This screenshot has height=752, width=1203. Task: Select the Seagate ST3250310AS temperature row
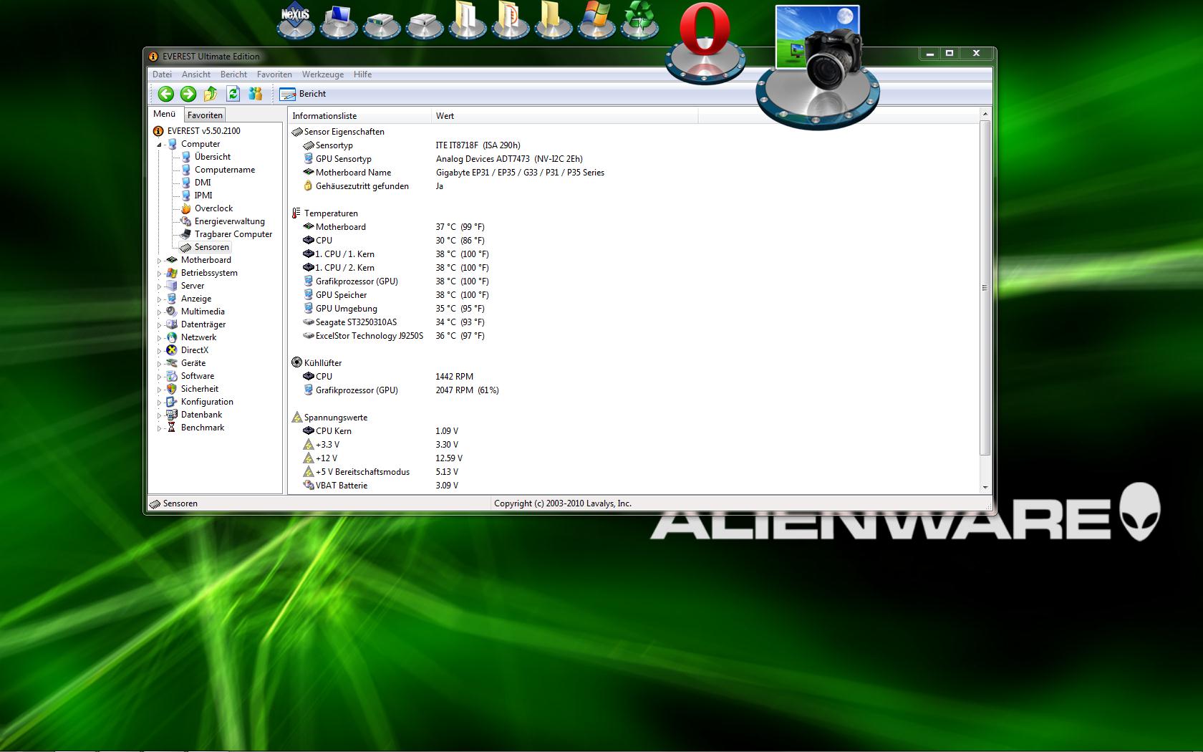[633, 322]
